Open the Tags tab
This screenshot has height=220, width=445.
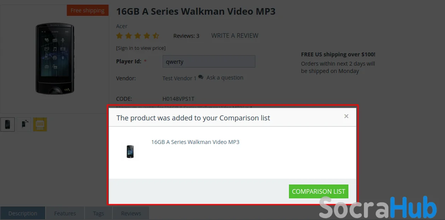[99, 213]
